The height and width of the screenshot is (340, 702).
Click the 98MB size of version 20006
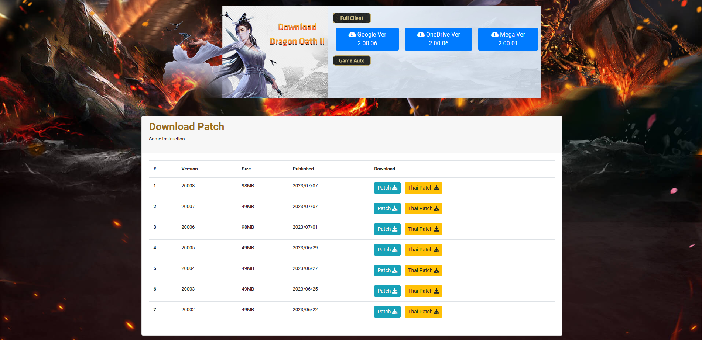point(248,227)
